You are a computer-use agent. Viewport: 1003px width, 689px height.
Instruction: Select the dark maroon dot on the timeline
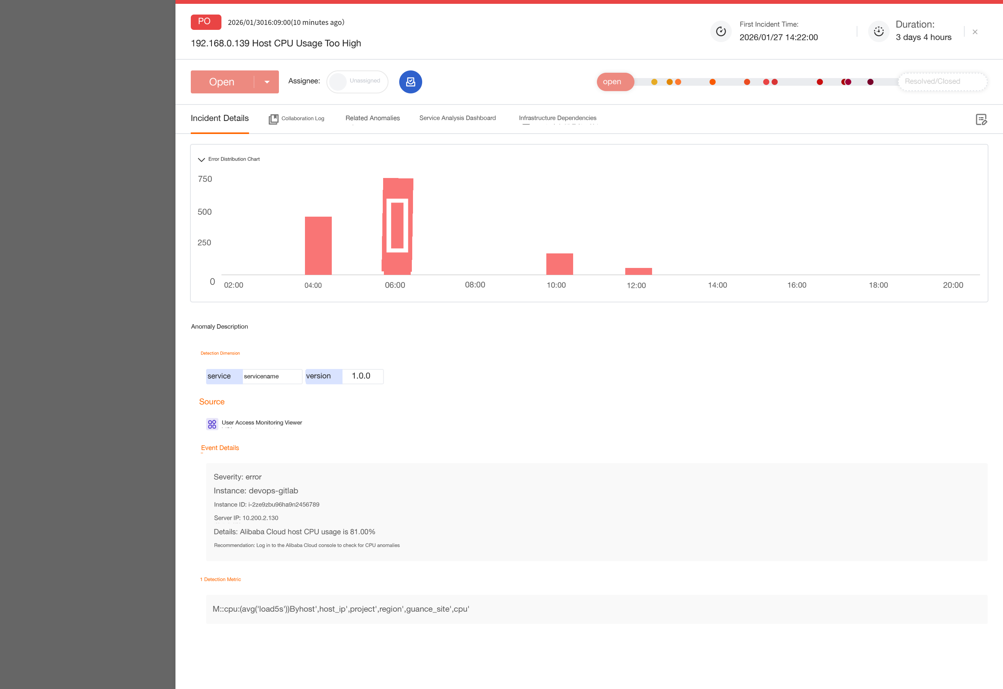870,82
